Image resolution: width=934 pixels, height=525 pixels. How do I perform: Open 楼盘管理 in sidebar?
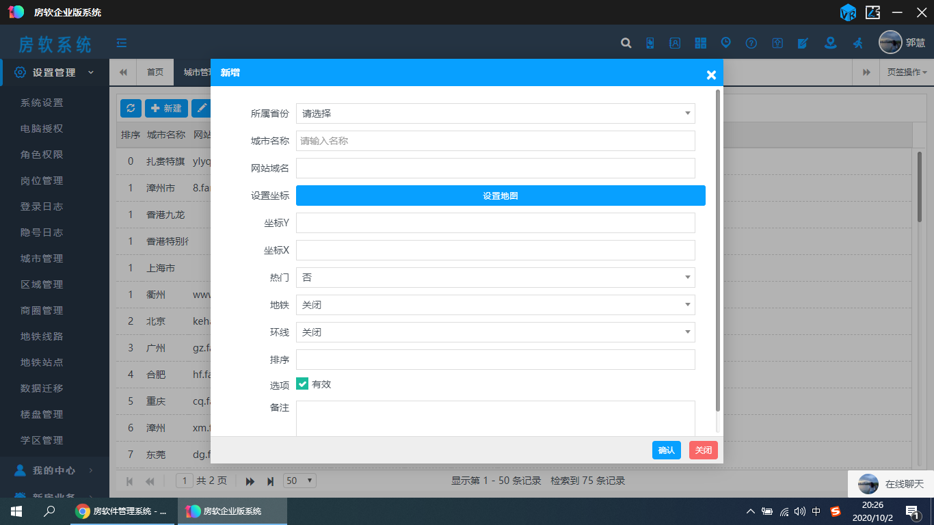[42, 414]
